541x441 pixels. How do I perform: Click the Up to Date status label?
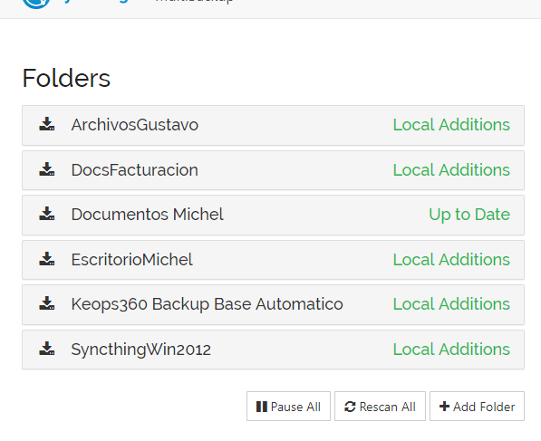[x=469, y=215]
